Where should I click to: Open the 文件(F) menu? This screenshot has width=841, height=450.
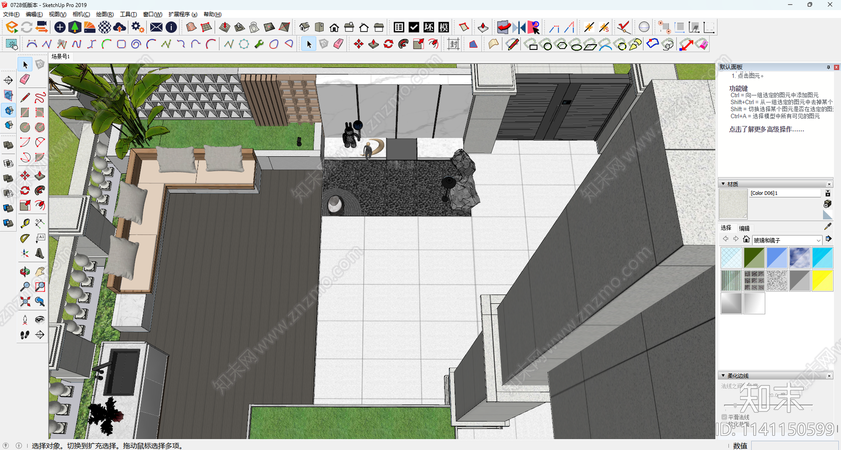12,14
